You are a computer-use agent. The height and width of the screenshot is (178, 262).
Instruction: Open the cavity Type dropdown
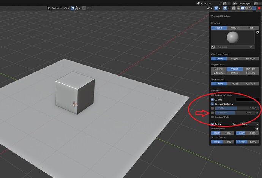pos(250,124)
